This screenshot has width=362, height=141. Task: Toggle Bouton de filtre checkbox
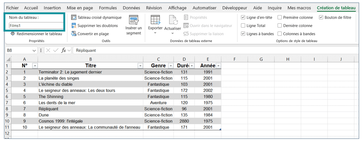tap(321, 17)
